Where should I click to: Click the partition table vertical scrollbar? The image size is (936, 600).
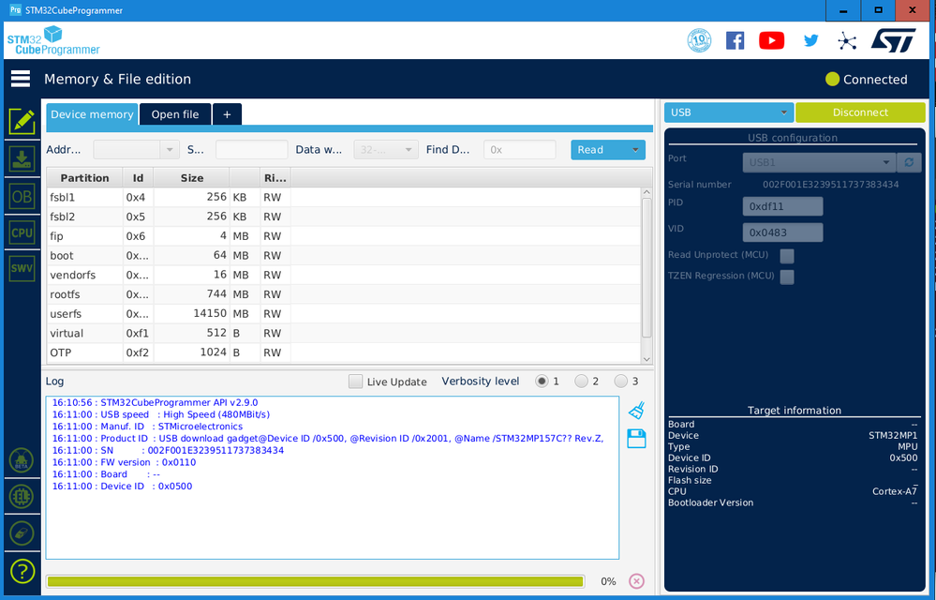[x=646, y=267]
